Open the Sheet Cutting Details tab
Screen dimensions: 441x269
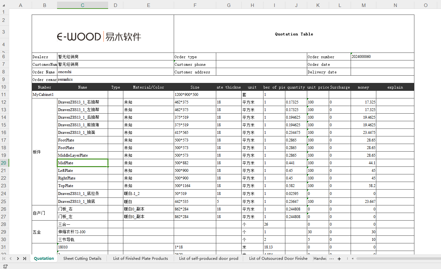tap(82, 259)
